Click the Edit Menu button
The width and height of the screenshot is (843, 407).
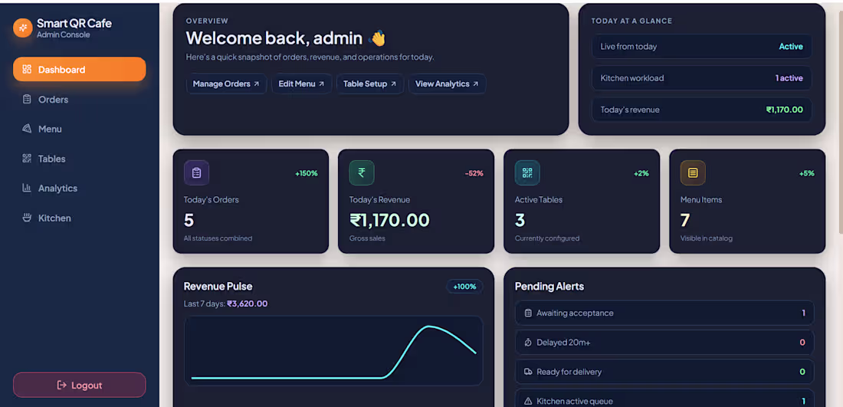click(302, 84)
